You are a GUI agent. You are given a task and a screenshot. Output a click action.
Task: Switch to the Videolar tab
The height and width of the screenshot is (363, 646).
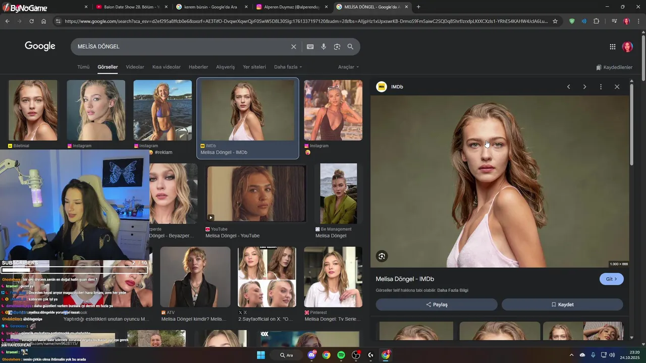tap(135, 67)
